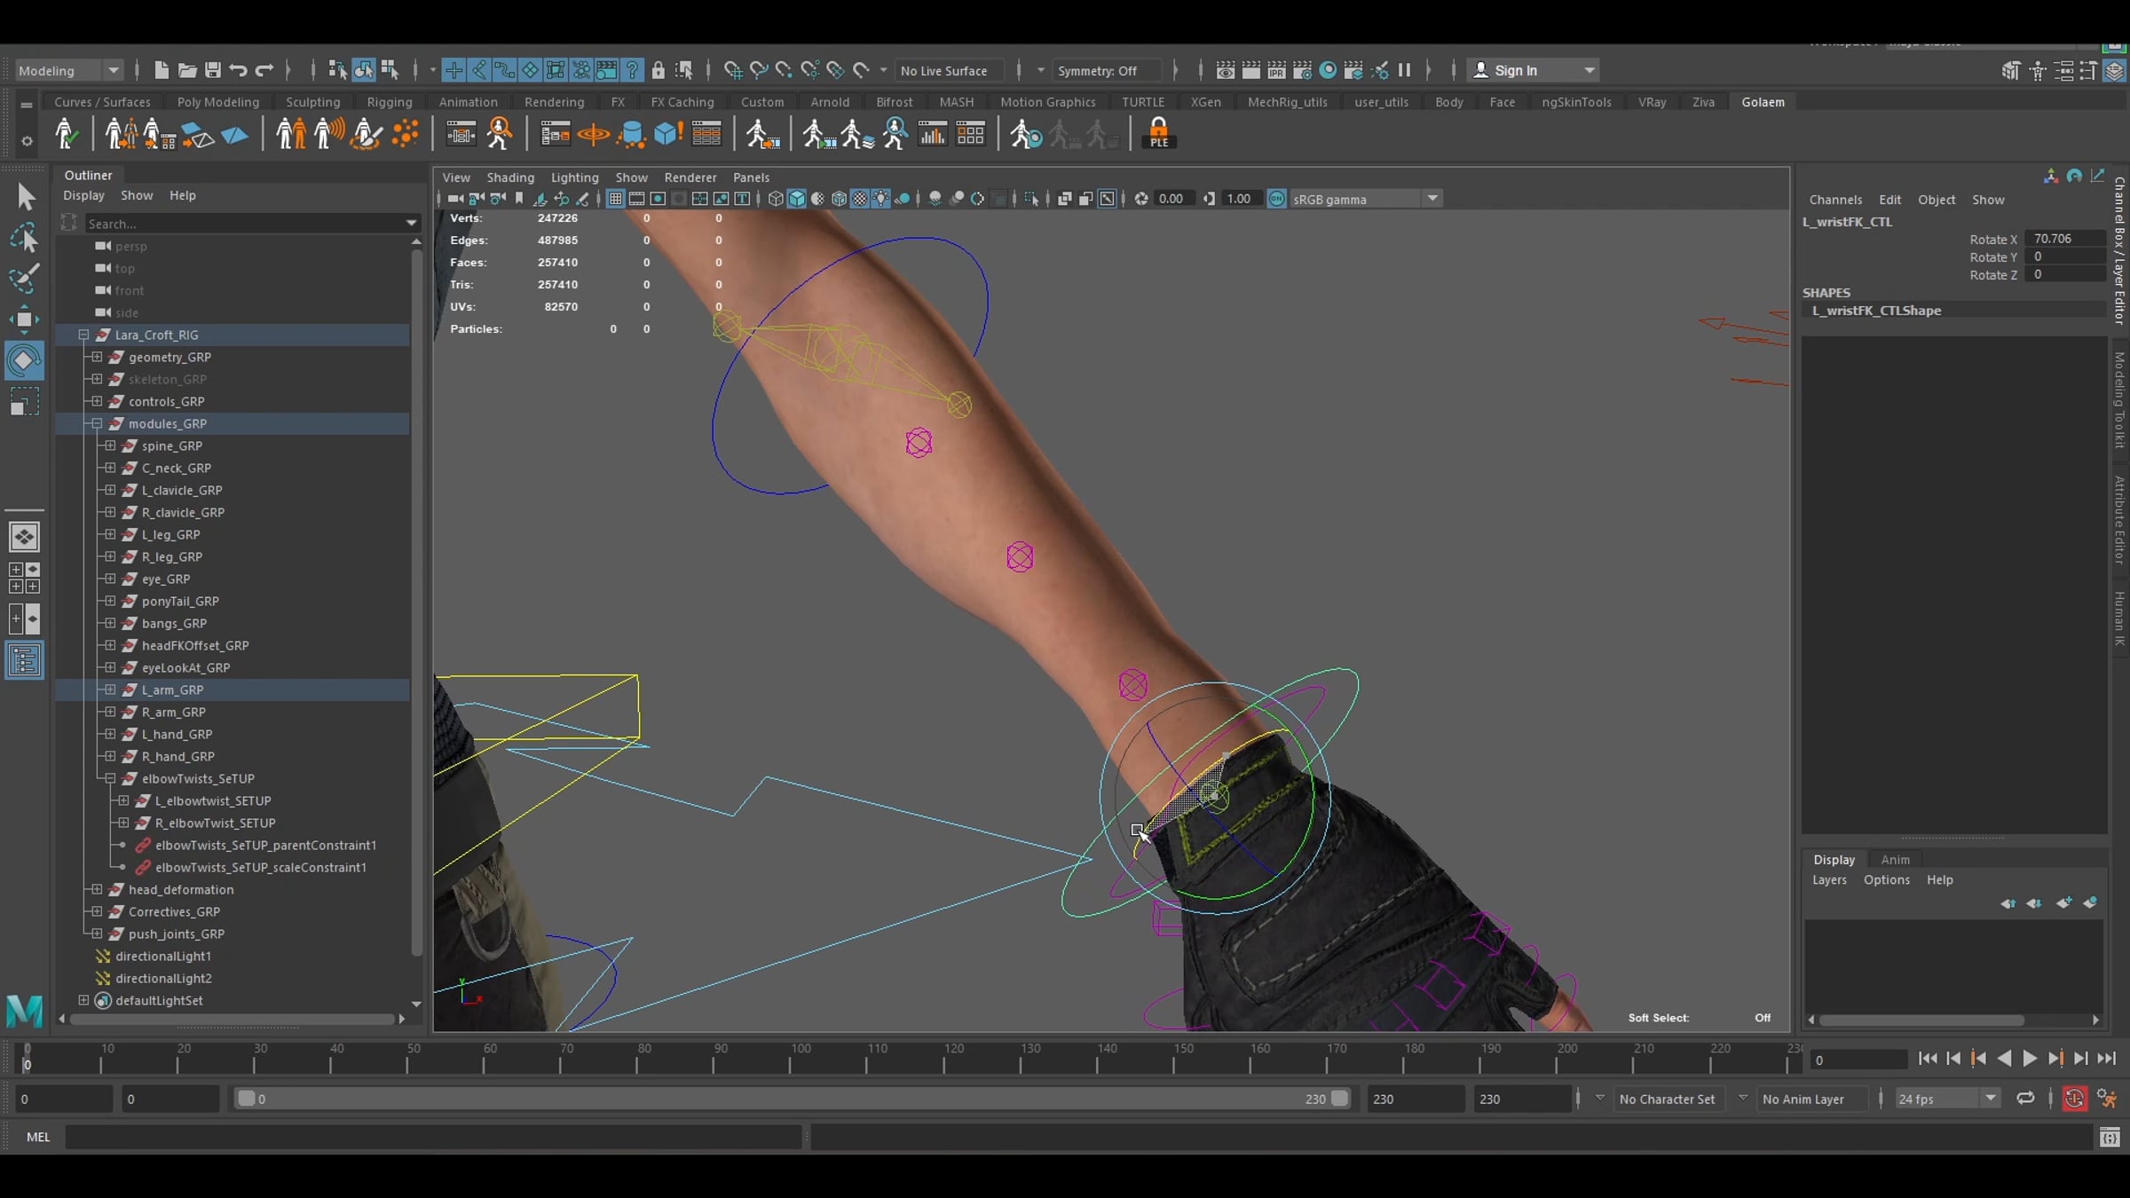Choose the Move tool
The height and width of the screenshot is (1198, 2130).
[25, 319]
